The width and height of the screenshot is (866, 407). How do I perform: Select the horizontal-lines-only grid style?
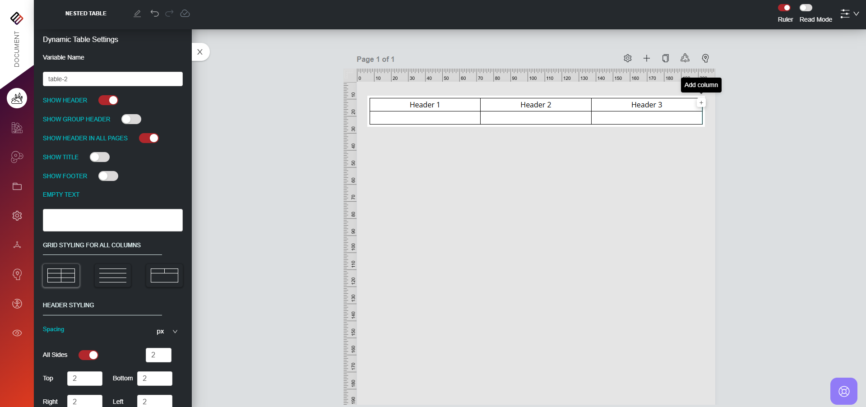(x=113, y=275)
